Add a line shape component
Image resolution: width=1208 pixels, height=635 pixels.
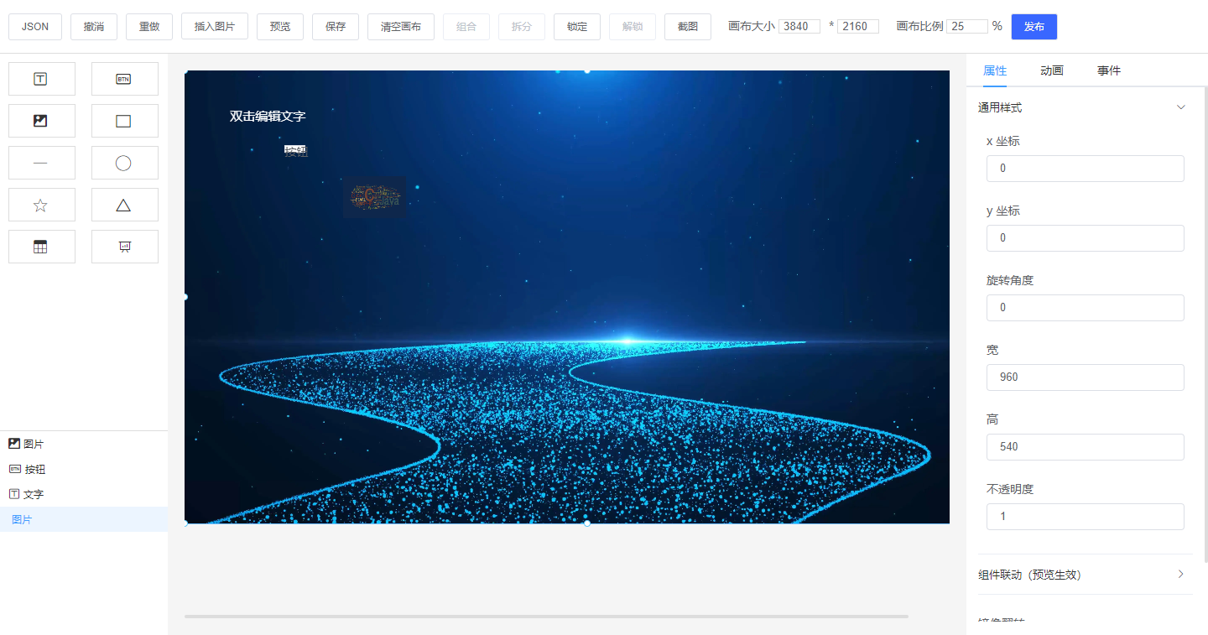click(41, 163)
